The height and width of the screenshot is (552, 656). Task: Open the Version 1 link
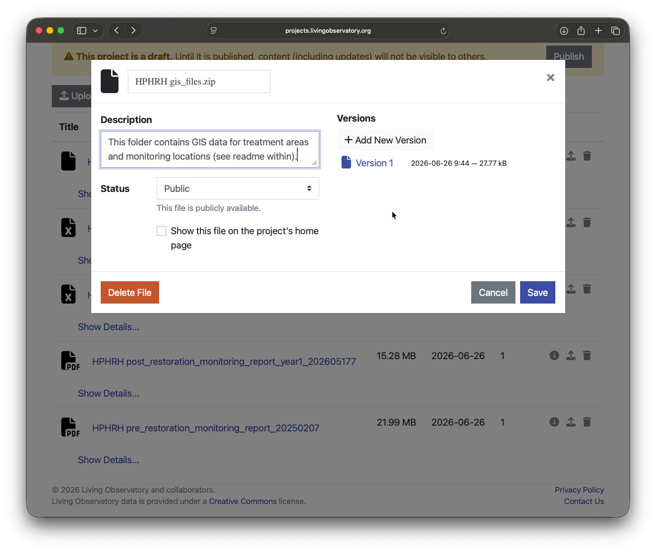click(x=374, y=163)
